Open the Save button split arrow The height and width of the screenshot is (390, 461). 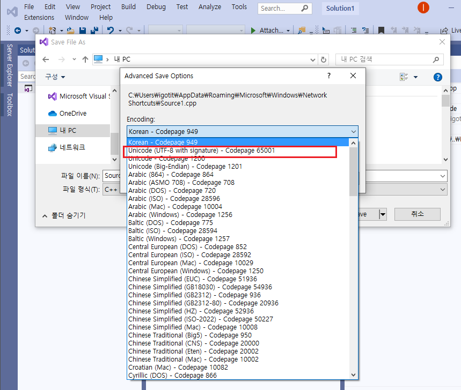coord(383,214)
